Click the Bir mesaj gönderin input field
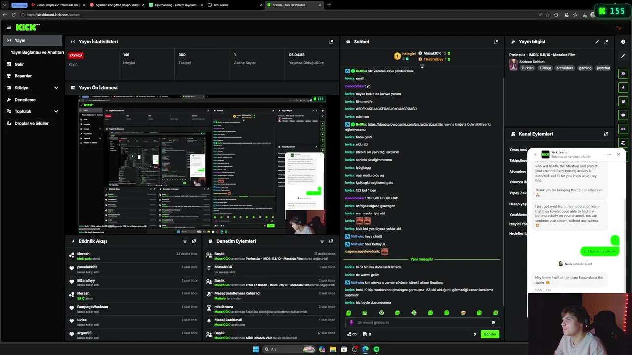 coord(422,323)
